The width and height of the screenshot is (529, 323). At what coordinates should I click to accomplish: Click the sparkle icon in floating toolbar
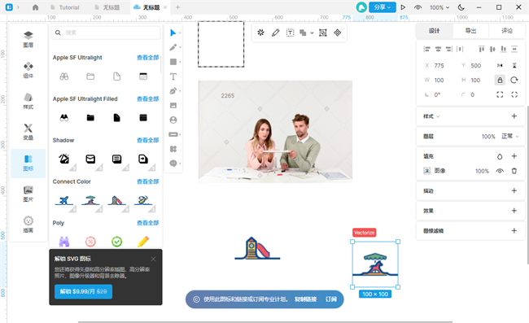pos(260,33)
